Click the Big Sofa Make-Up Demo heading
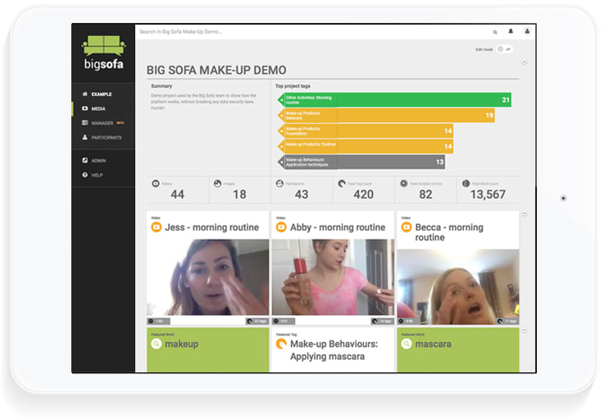 click(x=216, y=71)
